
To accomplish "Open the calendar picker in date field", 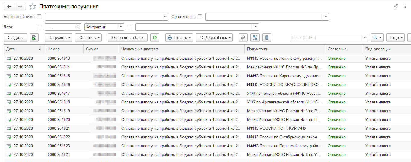I will click(78, 27).
